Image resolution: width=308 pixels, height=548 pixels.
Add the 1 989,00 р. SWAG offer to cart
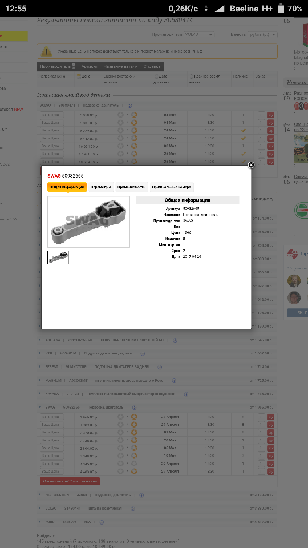coord(270,425)
